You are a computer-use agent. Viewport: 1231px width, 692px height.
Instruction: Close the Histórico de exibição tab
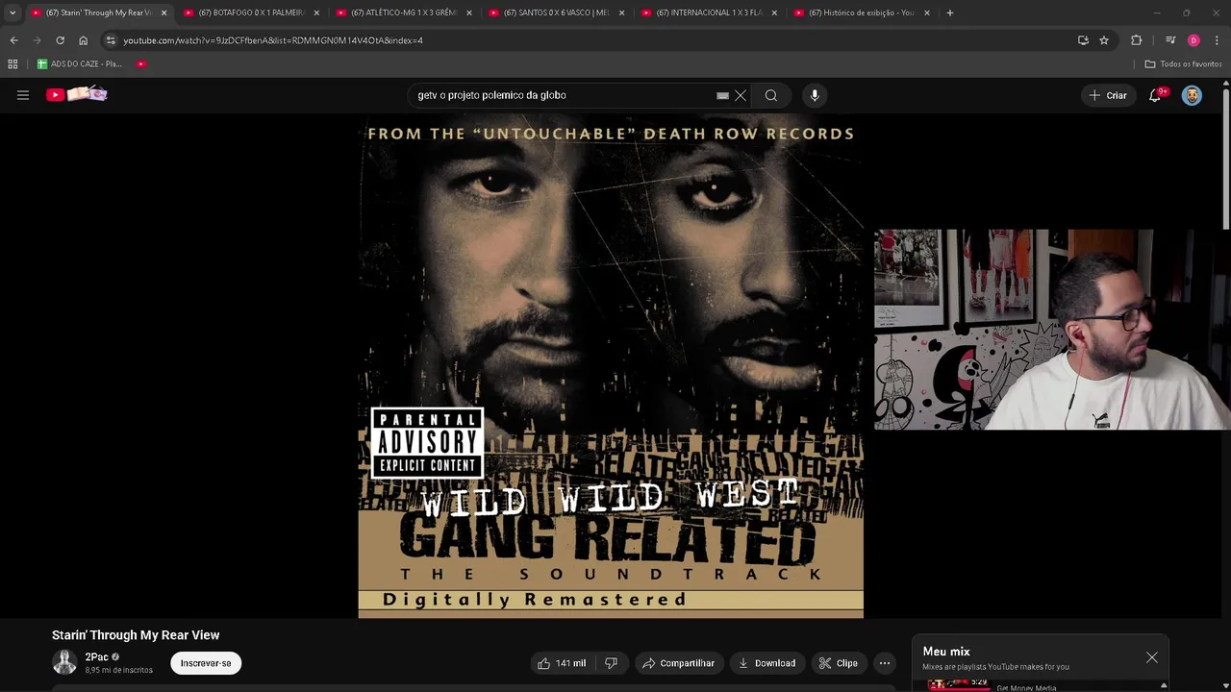pos(927,12)
